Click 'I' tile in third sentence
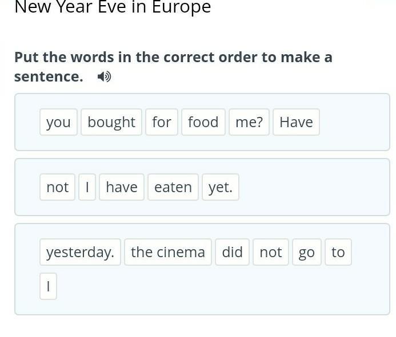 (x=48, y=286)
